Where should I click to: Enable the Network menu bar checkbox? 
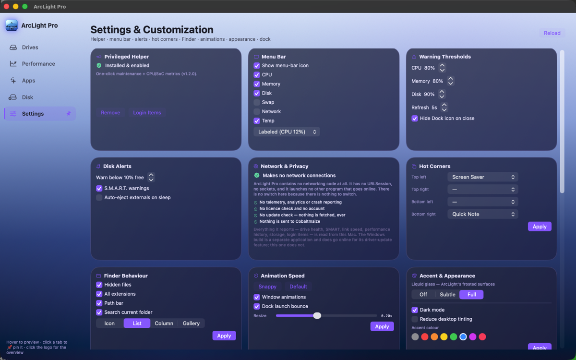[x=257, y=111]
